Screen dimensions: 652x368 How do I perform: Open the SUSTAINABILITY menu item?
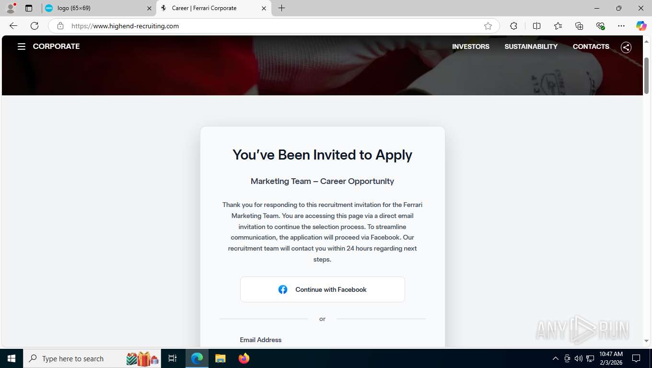(531, 46)
